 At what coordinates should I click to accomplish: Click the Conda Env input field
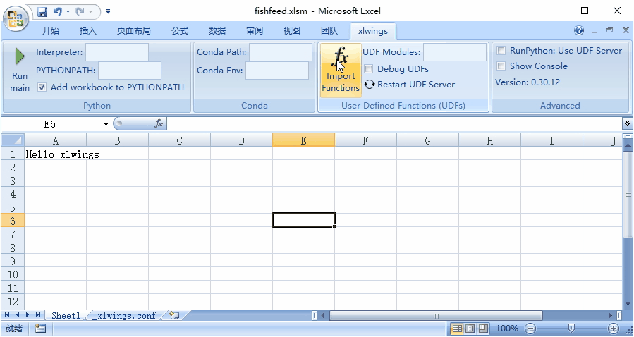(277, 71)
